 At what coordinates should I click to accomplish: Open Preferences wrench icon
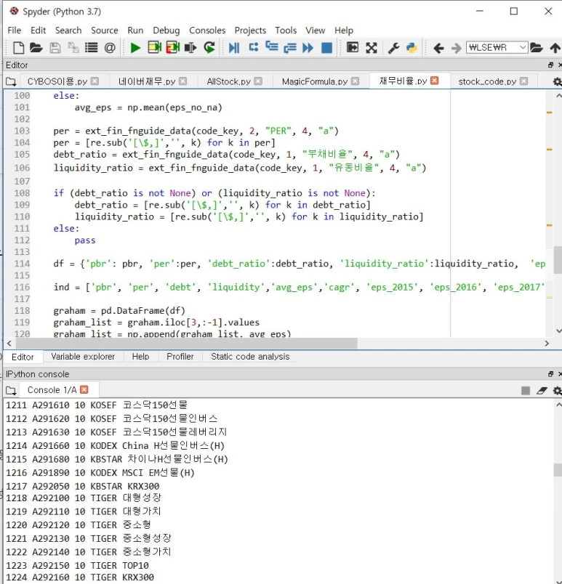point(393,48)
